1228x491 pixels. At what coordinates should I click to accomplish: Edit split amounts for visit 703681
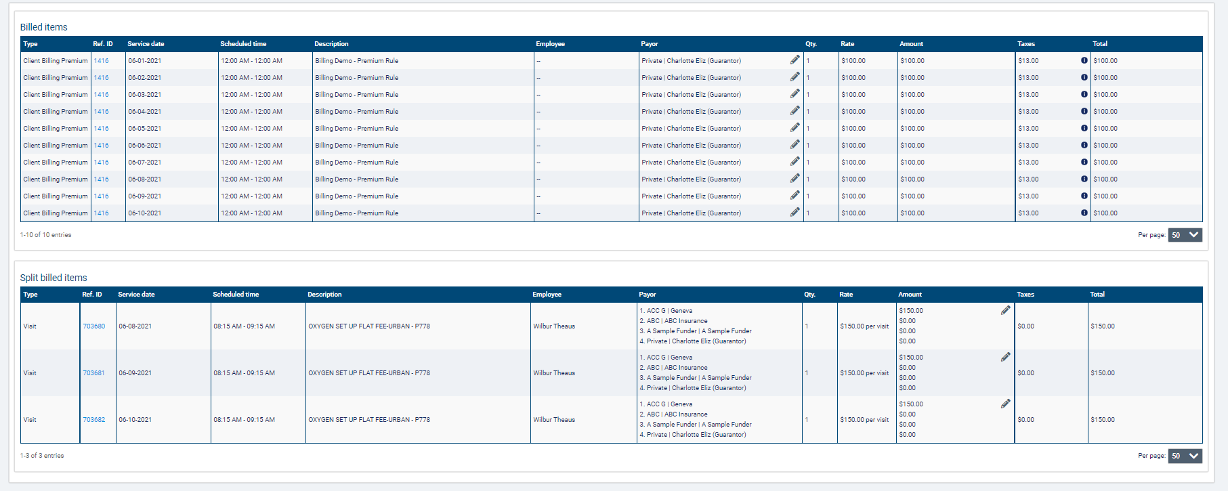1005,357
